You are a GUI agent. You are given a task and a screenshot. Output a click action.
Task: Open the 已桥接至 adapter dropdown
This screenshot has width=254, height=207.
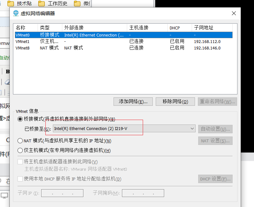click(x=124, y=129)
